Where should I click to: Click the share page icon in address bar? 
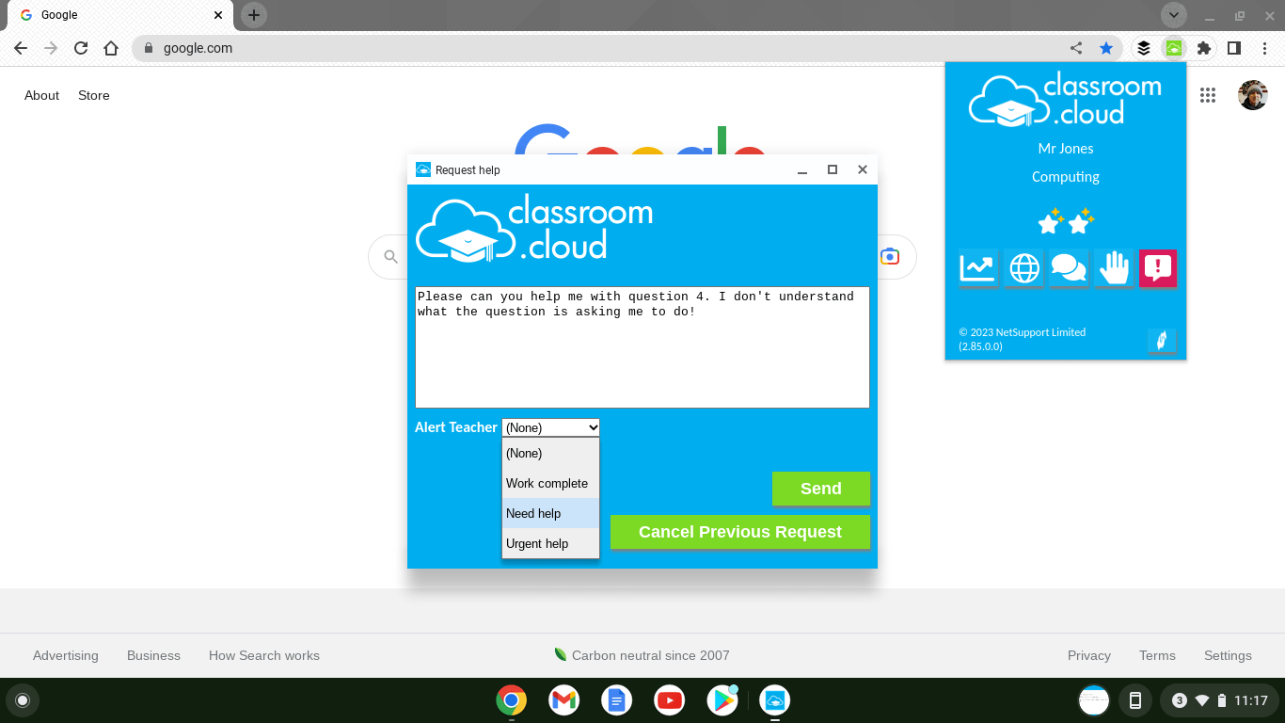point(1076,48)
